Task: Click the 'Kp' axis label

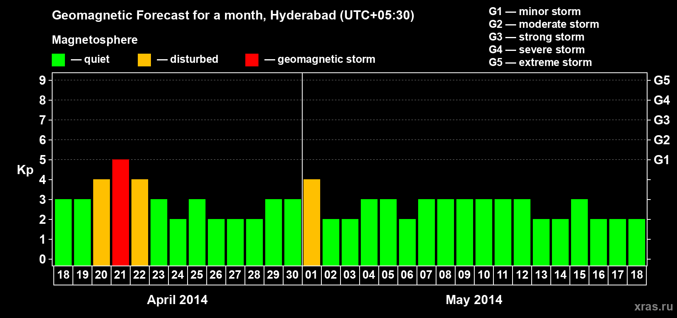Action: (x=25, y=170)
